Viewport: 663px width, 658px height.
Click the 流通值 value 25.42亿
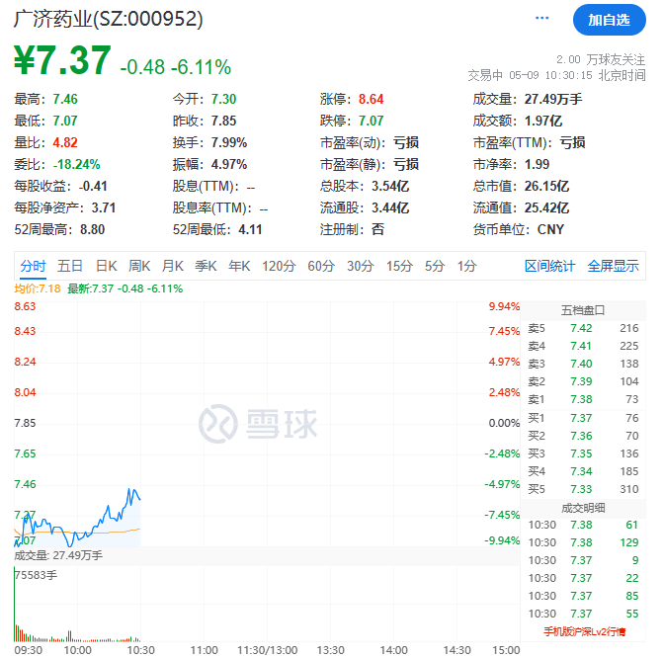[x=546, y=207]
